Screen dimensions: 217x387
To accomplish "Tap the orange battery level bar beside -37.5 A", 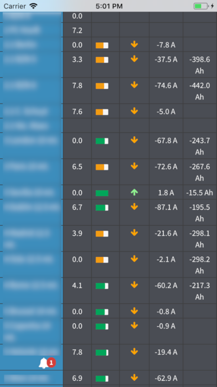I will (x=102, y=59).
